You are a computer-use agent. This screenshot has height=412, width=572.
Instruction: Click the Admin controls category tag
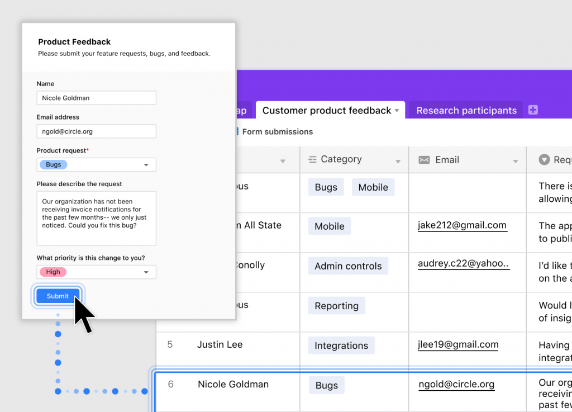(x=348, y=266)
